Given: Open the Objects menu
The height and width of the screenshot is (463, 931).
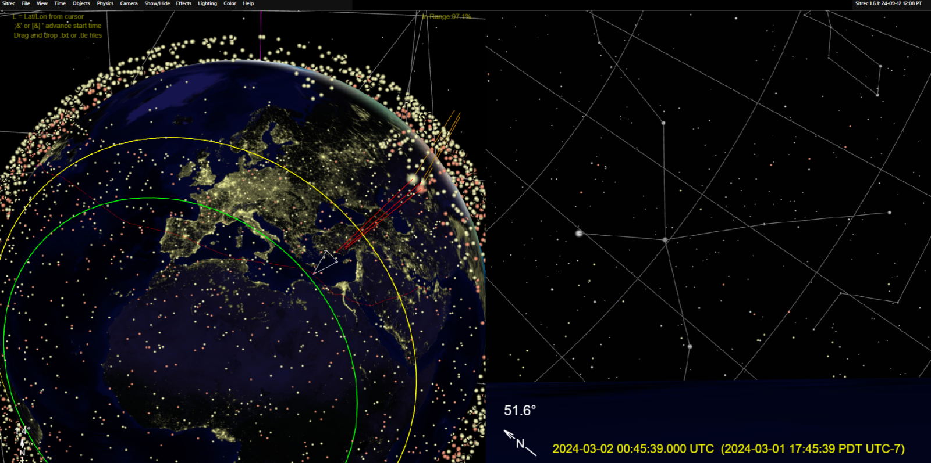Looking at the screenshot, I should [x=81, y=3].
